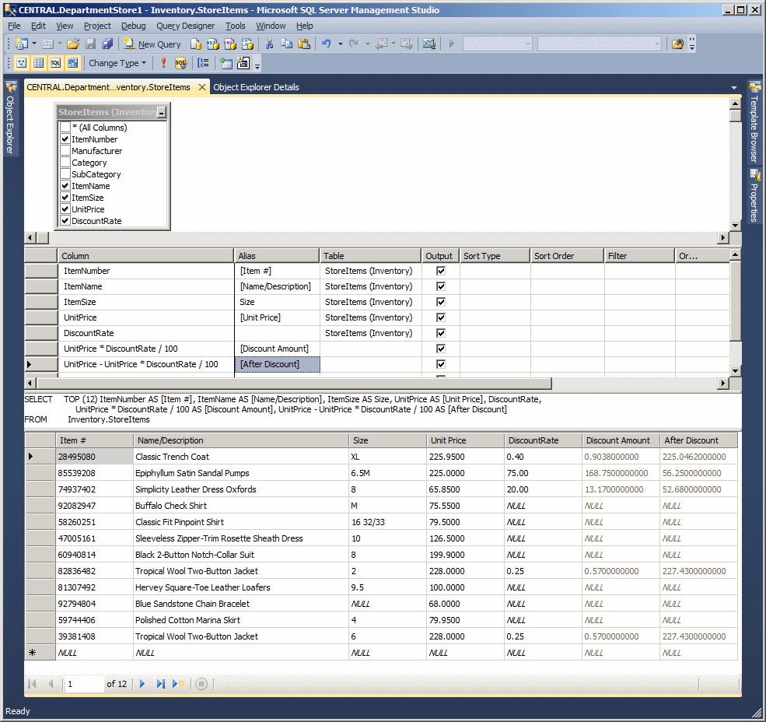The width and height of the screenshot is (766, 722).
Task: Select the row header for item 85539208
Action: point(40,473)
